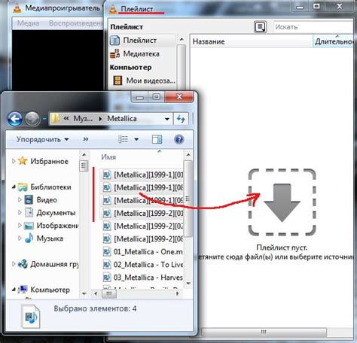Toggle the preview pane icon
The image size is (357, 343).
157,139
